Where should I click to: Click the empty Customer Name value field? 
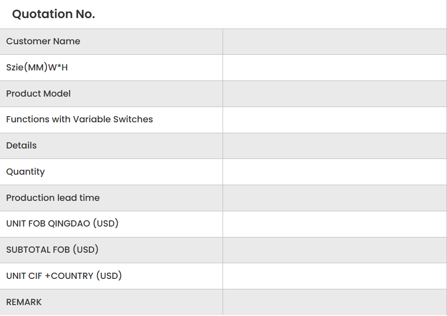(x=334, y=41)
